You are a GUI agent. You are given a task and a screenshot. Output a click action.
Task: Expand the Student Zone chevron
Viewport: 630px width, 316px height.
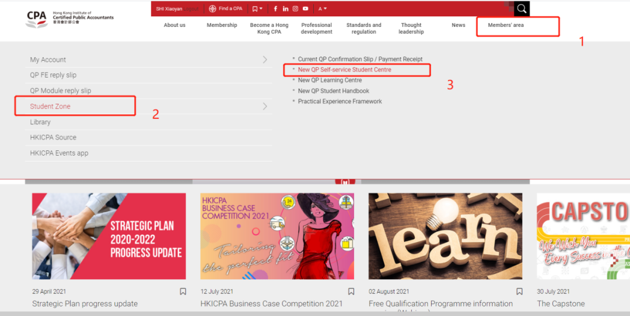pos(265,106)
